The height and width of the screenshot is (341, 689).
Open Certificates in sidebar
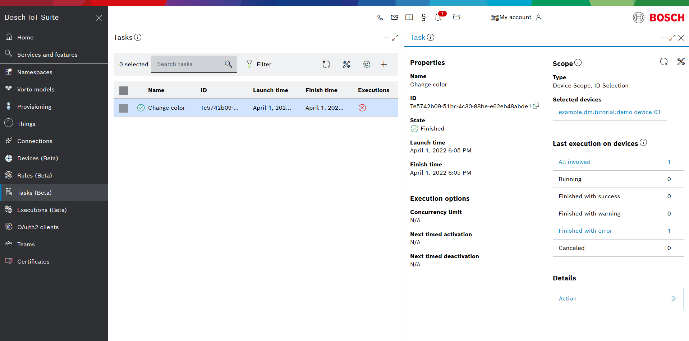pyautogui.click(x=54, y=261)
